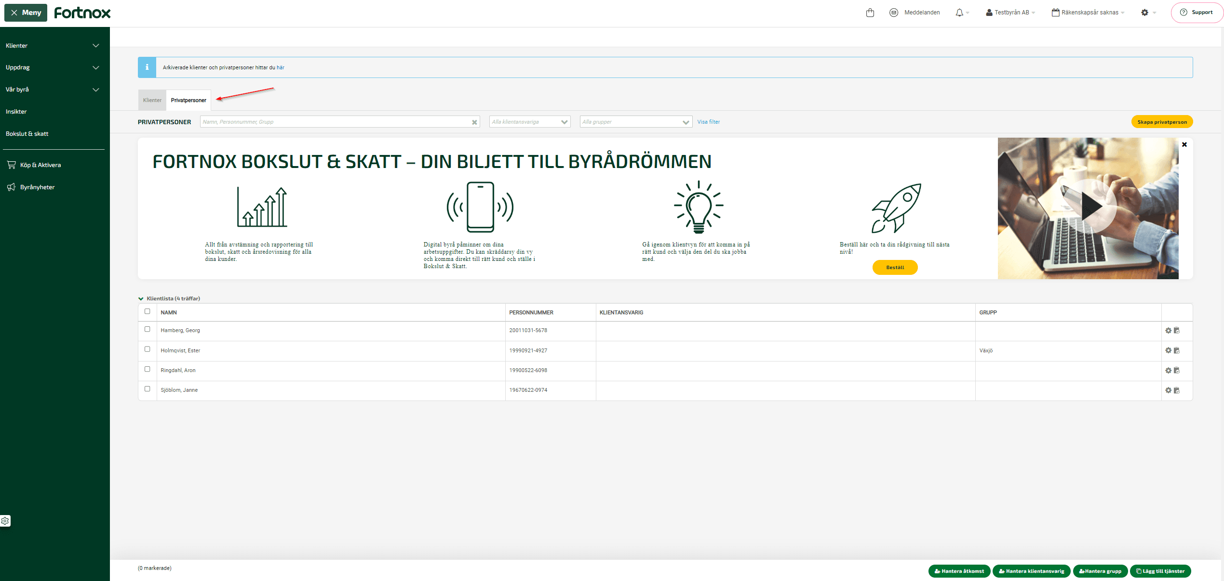Click the Meddelanden message bubble icon
Image resolution: width=1224 pixels, height=581 pixels.
(x=893, y=13)
